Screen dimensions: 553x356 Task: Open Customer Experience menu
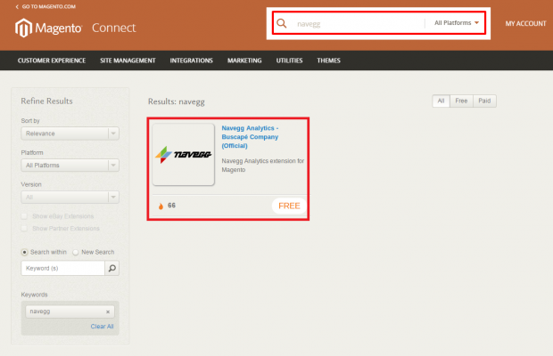click(x=52, y=61)
